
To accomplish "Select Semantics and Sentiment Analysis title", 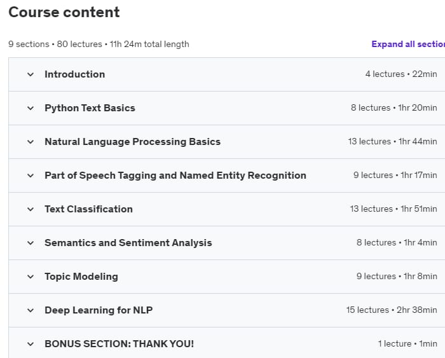I will (x=128, y=243).
